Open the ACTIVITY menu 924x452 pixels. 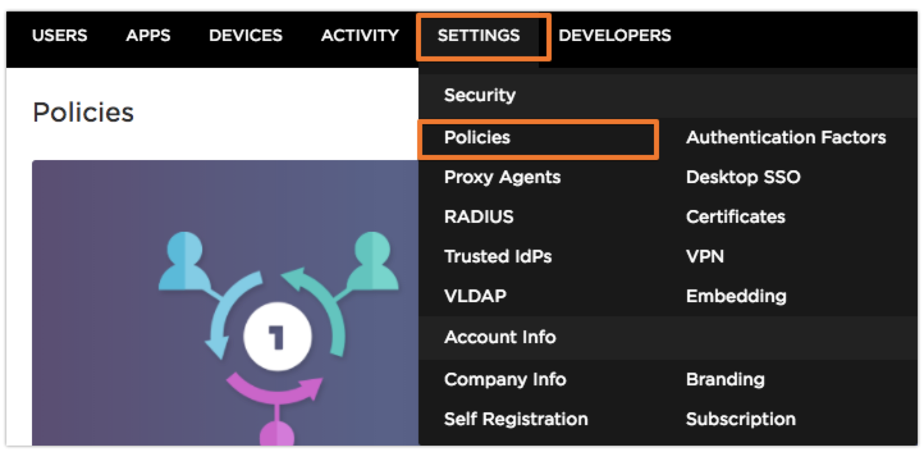360,36
